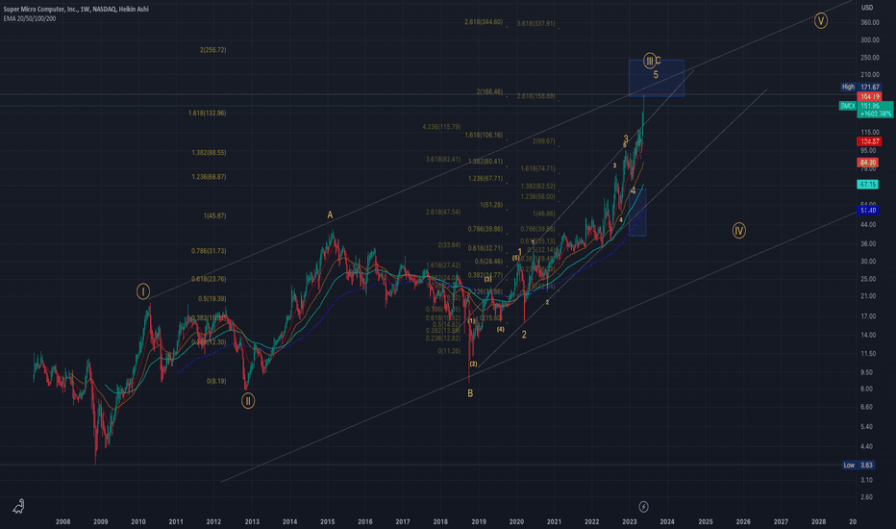Screen dimensions: 896x529
Task: Click the 2(99.67) Fibonacci label
Action: pos(543,141)
